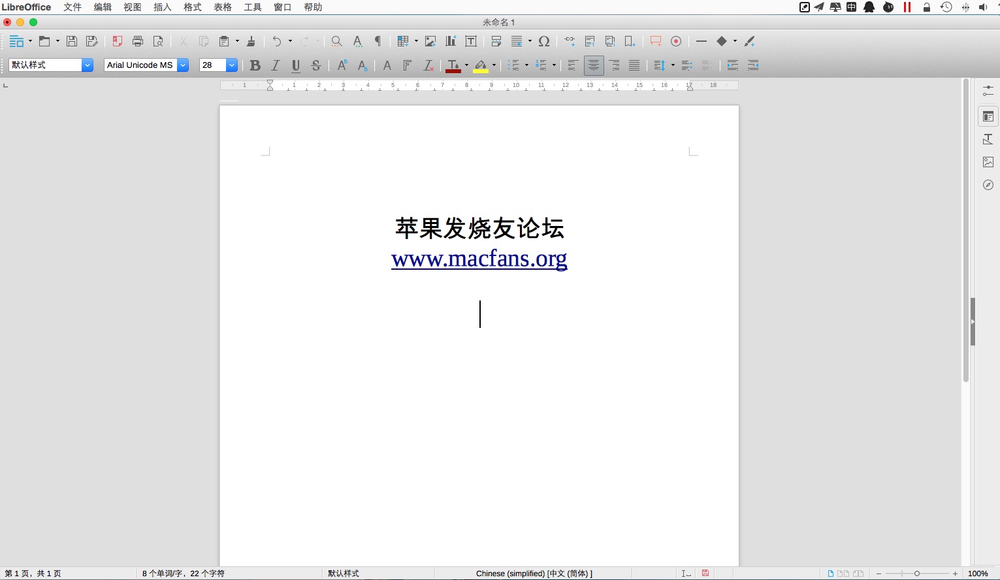Image resolution: width=1000 pixels, height=580 pixels.
Task: Click the Print icon
Action: click(138, 41)
